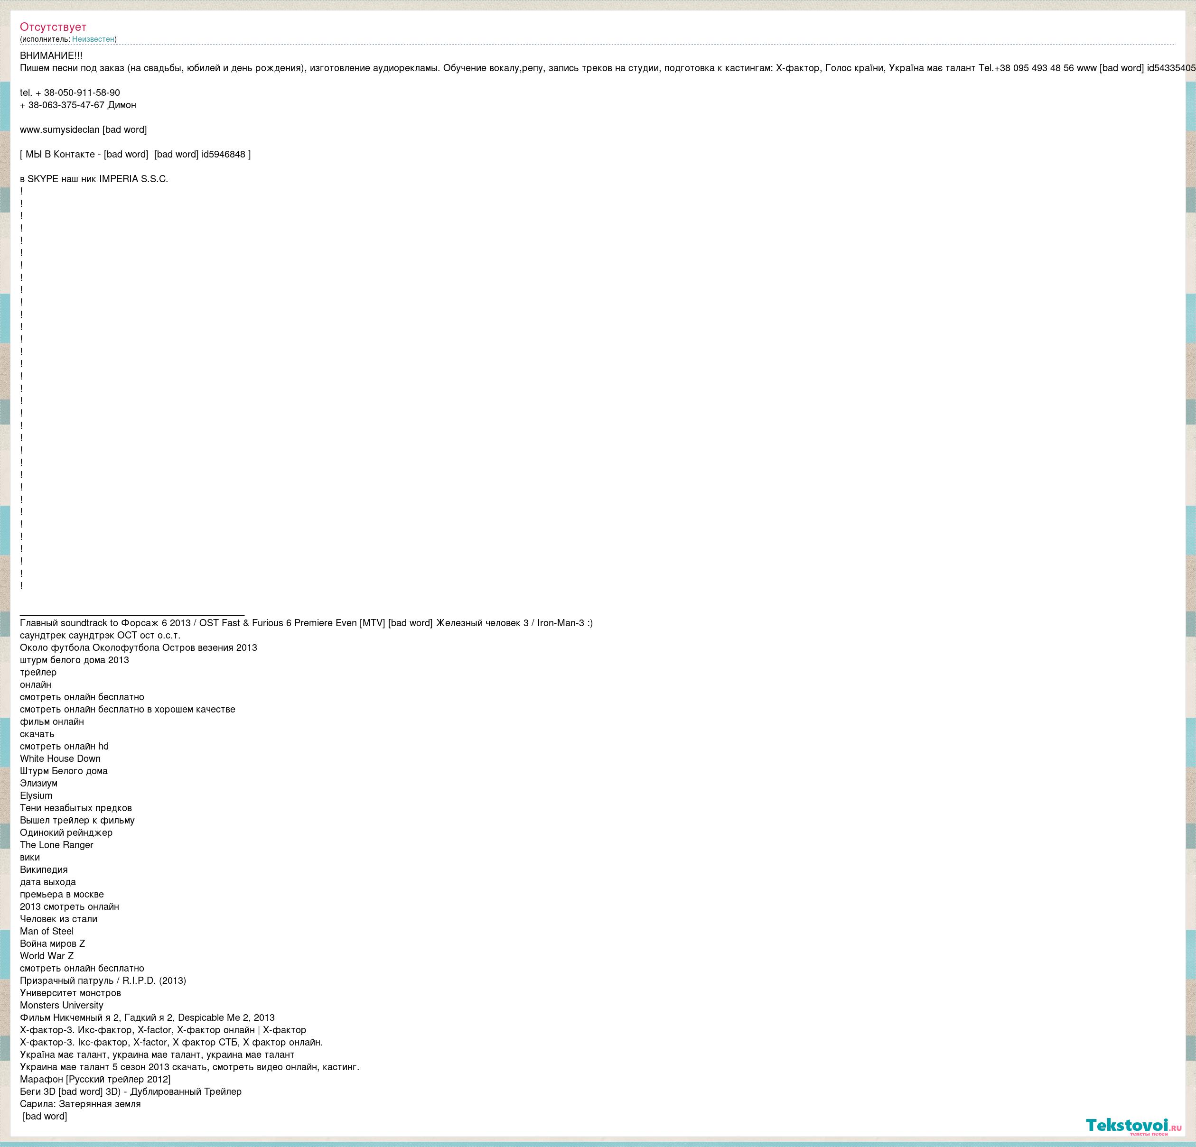Image resolution: width=1196 pixels, height=1147 pixels.
Task: Click the song title Отсутствует
Action: [53, 27]
